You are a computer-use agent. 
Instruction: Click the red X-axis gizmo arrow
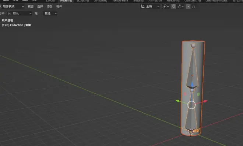(x=205, y=101)
